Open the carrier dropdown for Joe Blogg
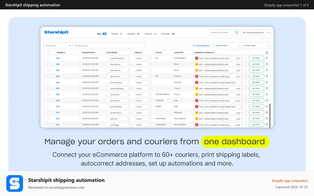 pos(218,125)
